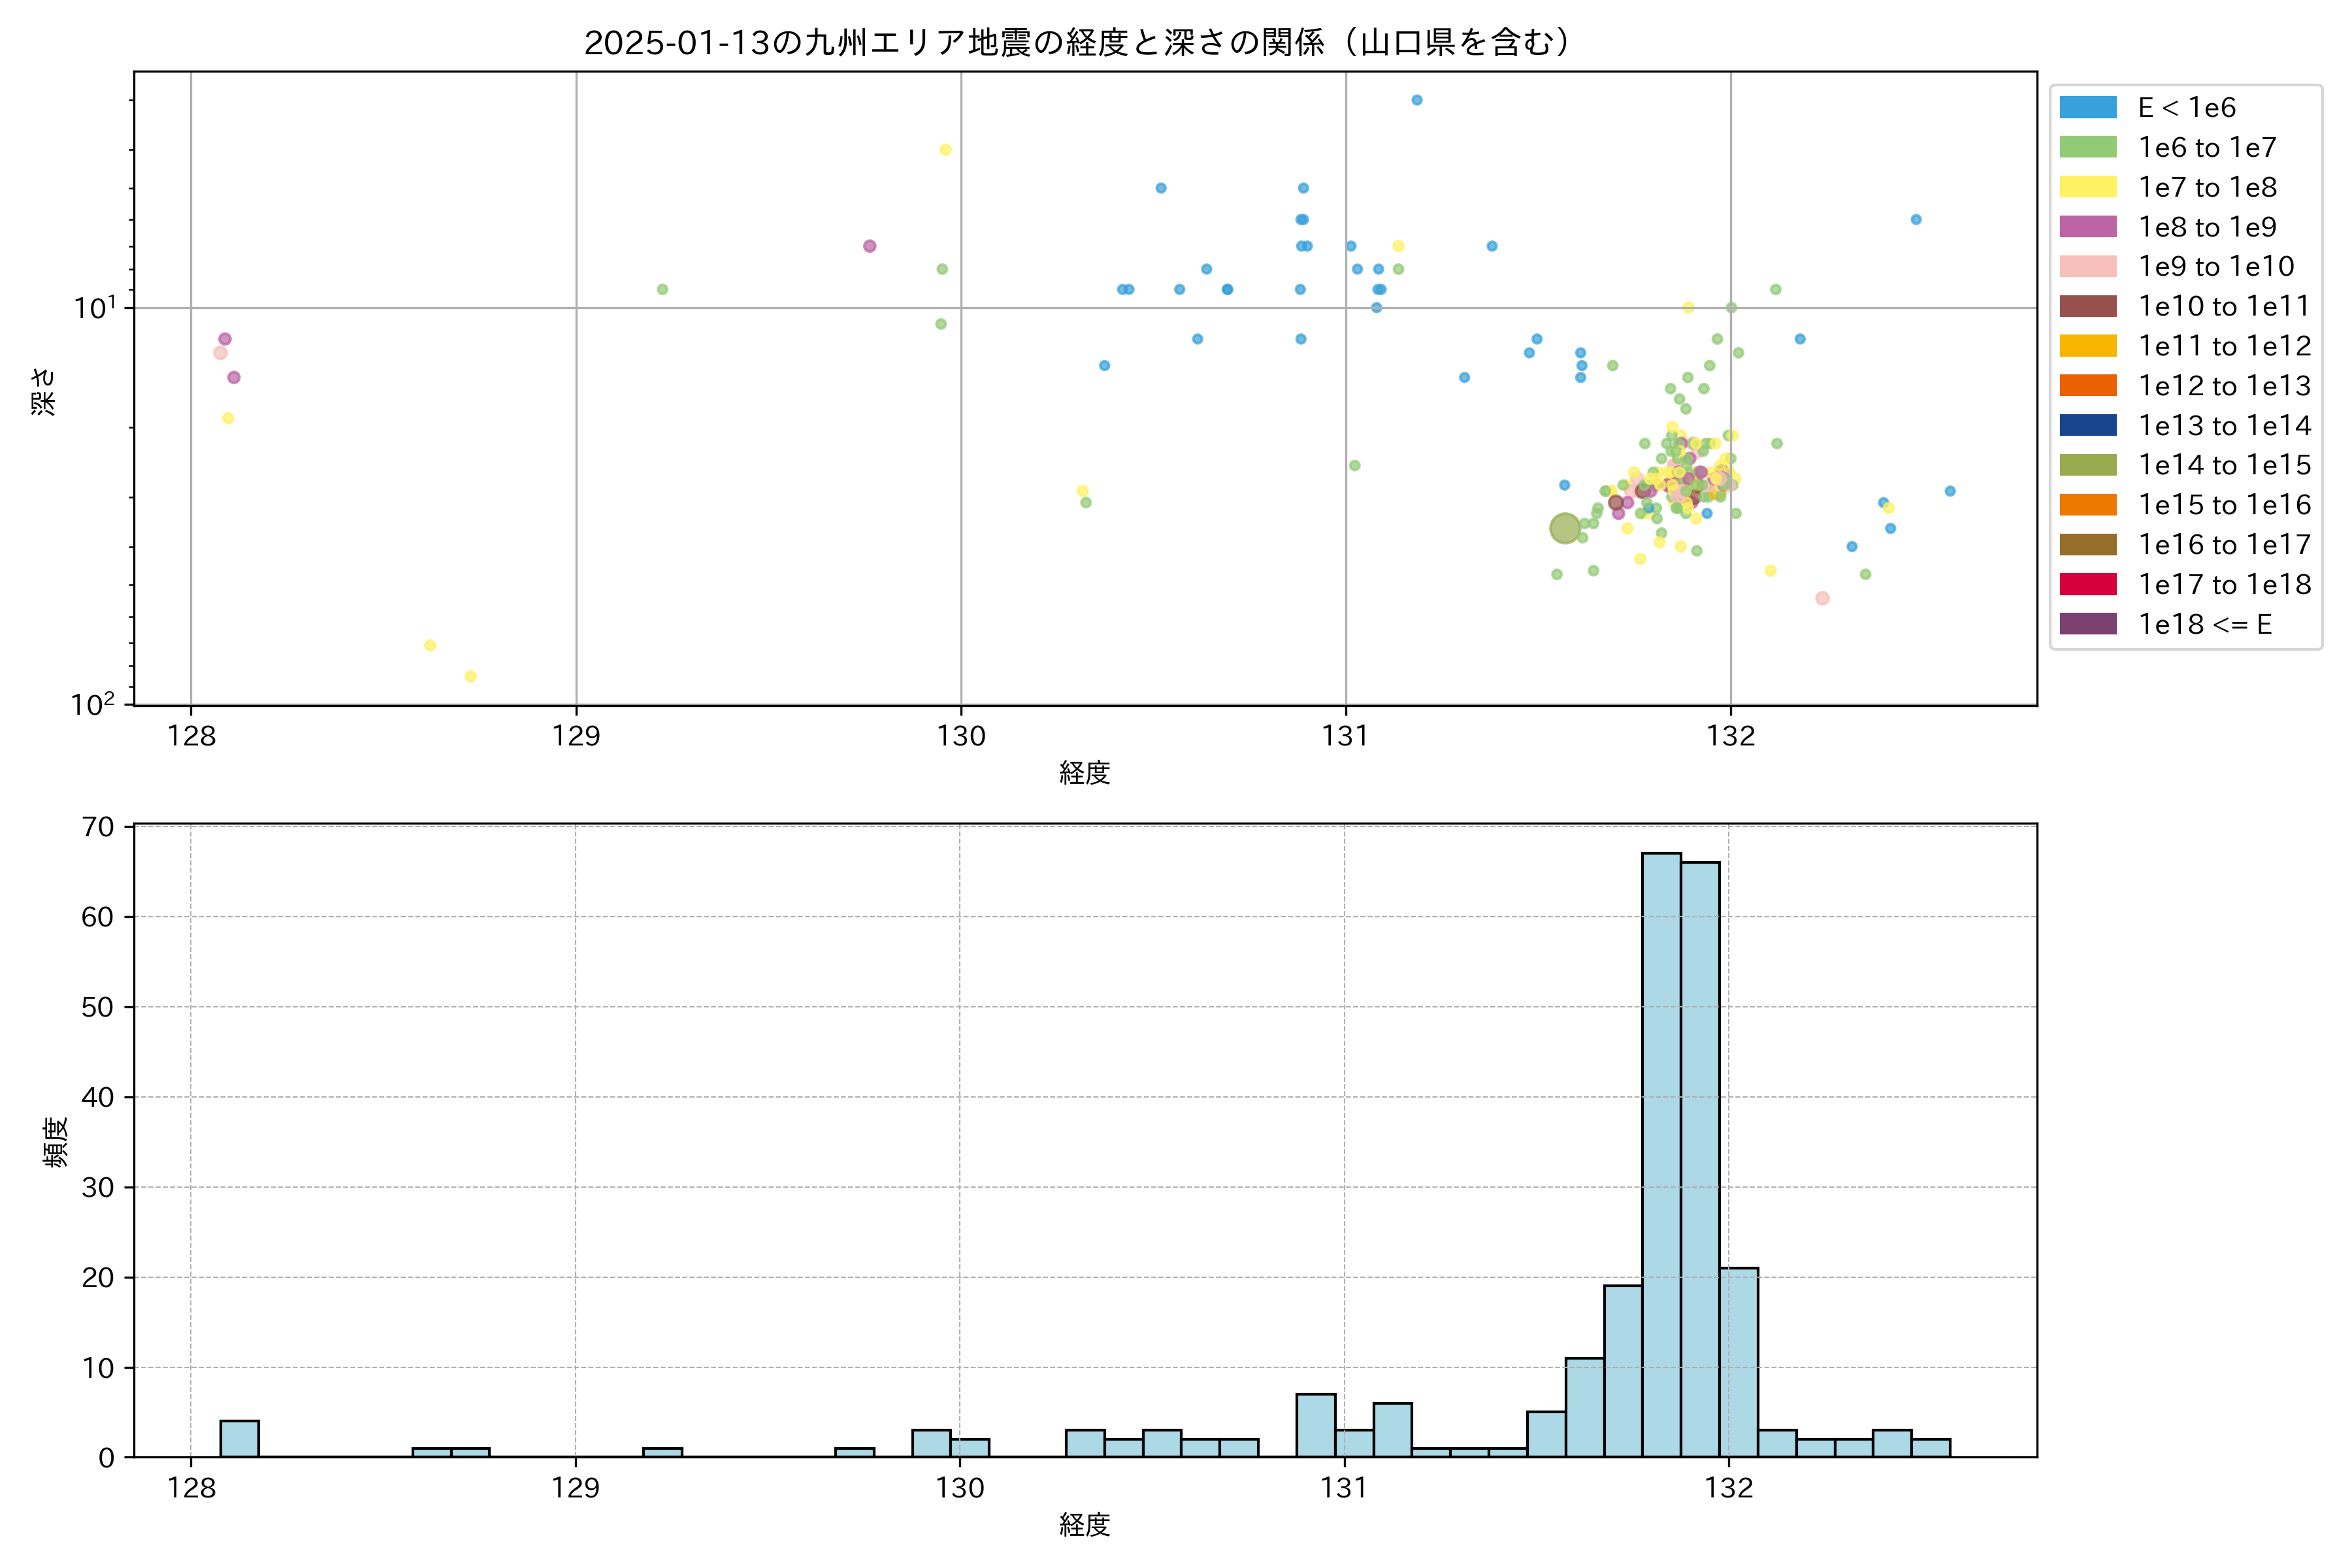
Task: Click the 深さ y-axis label
Action: click(44, 391)
